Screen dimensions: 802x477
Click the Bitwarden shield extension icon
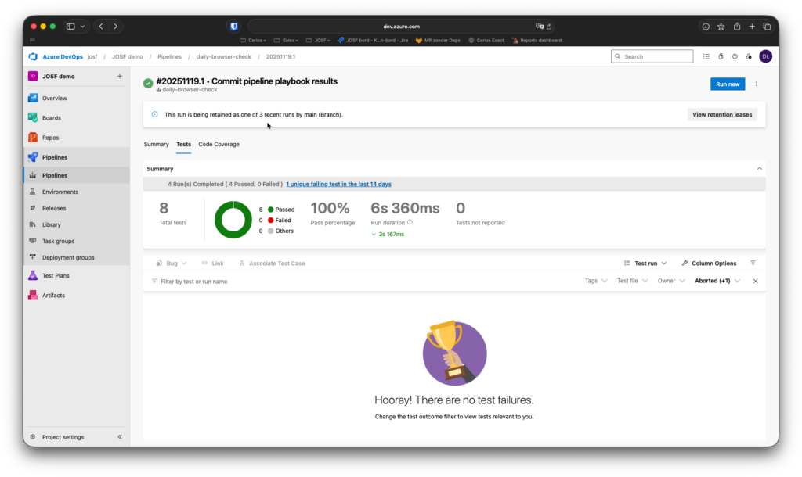233,27
